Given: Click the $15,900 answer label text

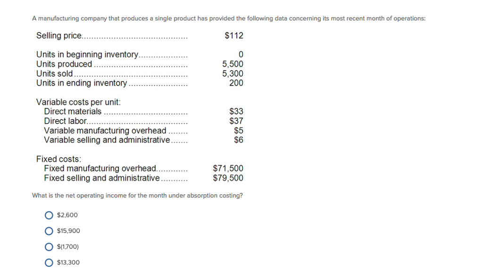Looking at the screenshot, I should [x=68, y=231].
